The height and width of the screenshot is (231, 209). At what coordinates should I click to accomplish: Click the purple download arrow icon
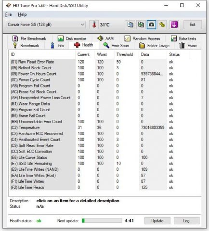click(174, 25)
